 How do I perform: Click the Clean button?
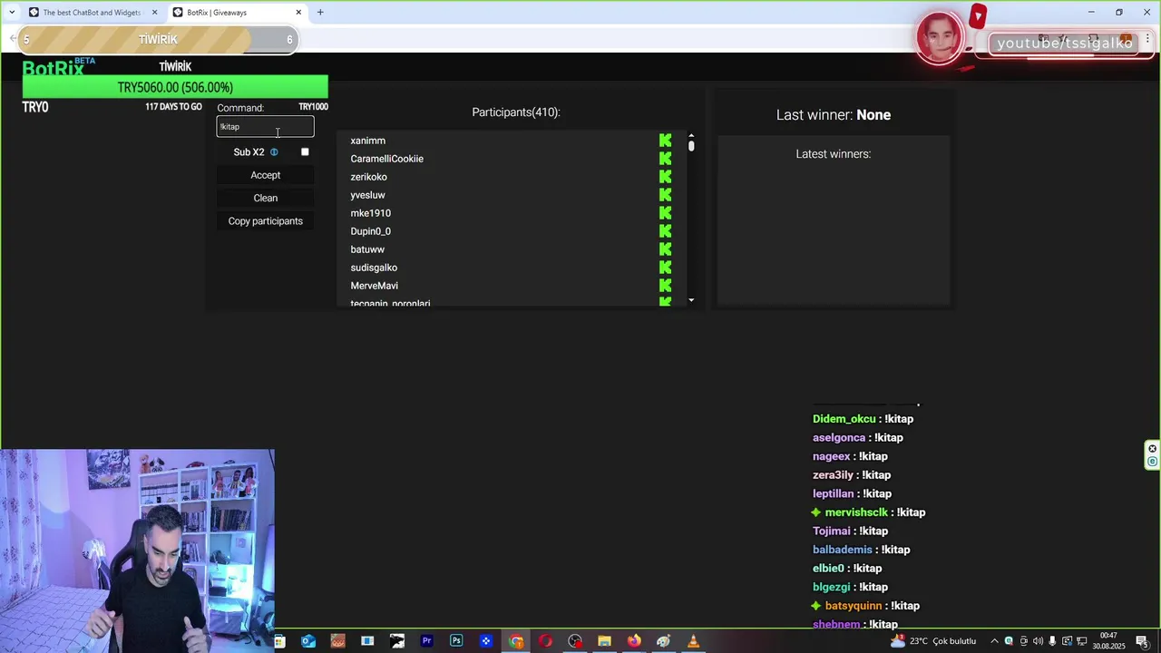click(x=266, y=198)
